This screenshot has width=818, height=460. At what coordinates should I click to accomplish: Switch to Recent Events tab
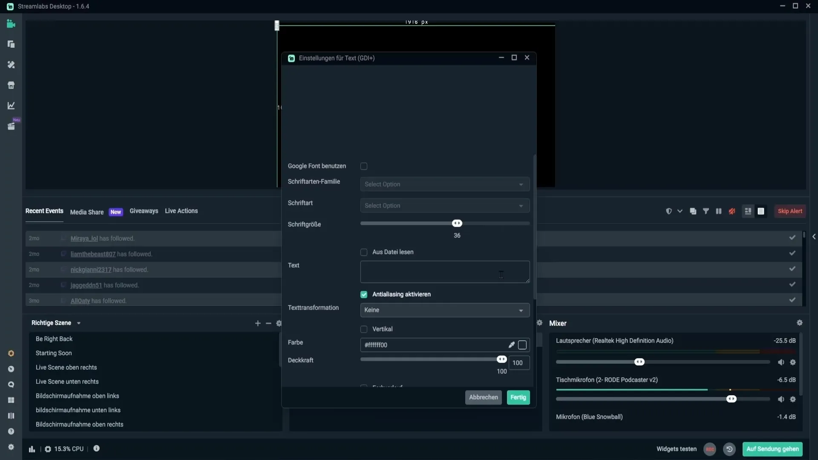(x=44, y=211)
